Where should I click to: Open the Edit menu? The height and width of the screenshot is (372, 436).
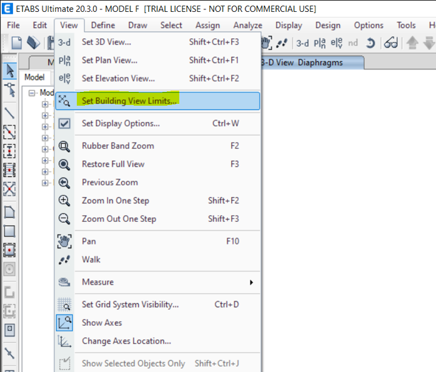40,25
